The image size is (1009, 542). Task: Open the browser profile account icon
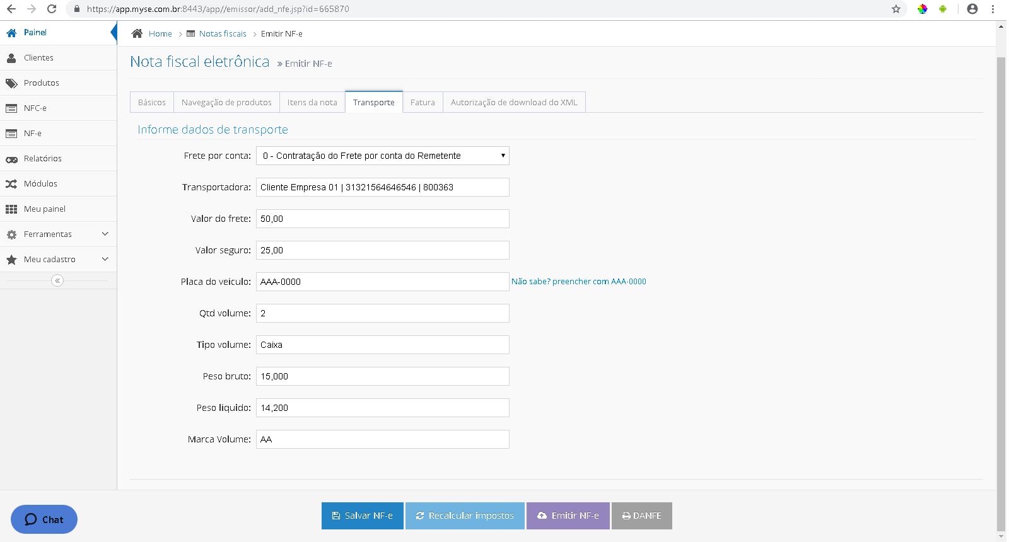pos(972,9)
